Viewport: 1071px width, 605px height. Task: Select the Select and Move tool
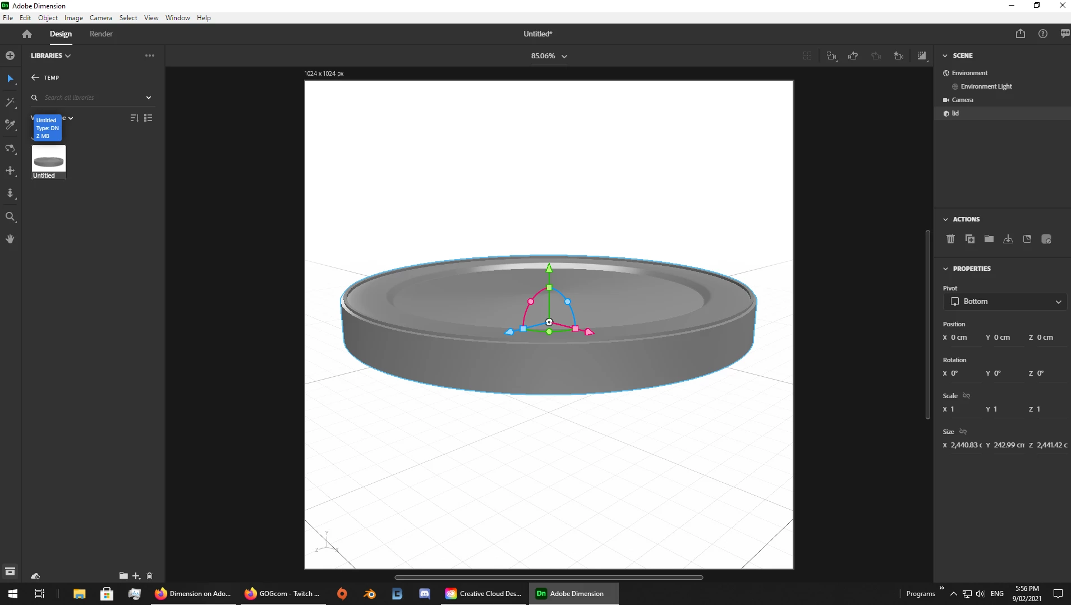10,78
